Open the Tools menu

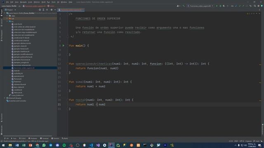click(54, 2)
